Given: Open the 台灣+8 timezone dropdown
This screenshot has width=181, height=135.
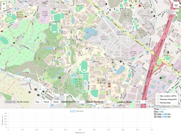Looking at the screenshot, I should point(140,102).
